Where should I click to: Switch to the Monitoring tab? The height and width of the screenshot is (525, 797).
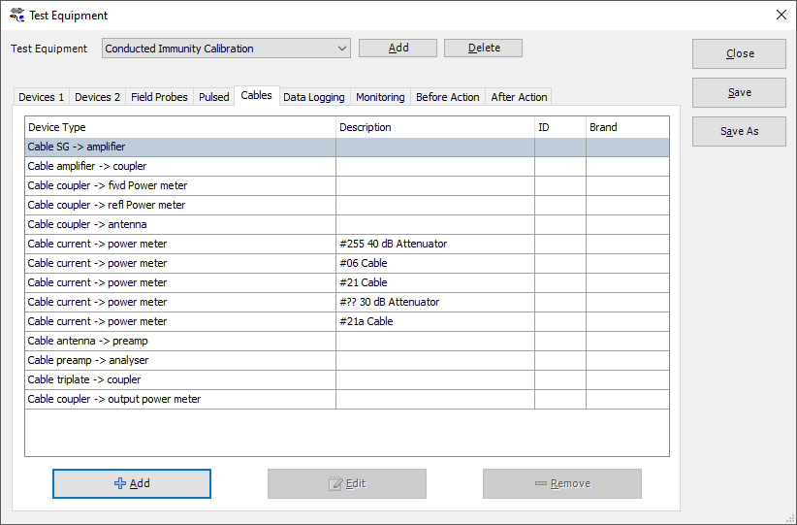tap(380, 97)
